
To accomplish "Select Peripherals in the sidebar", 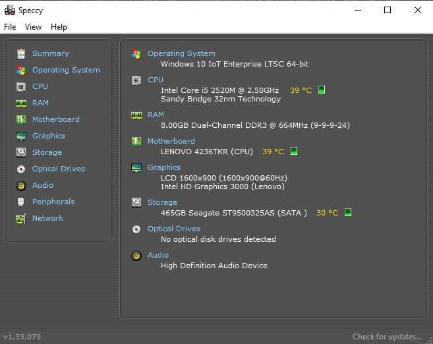I will coord(53,202).
